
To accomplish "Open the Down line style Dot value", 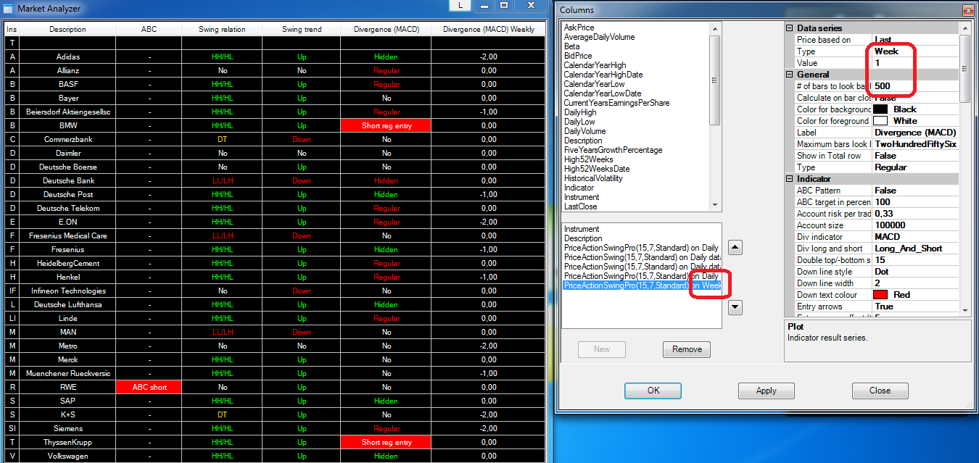I will [915, 272].
